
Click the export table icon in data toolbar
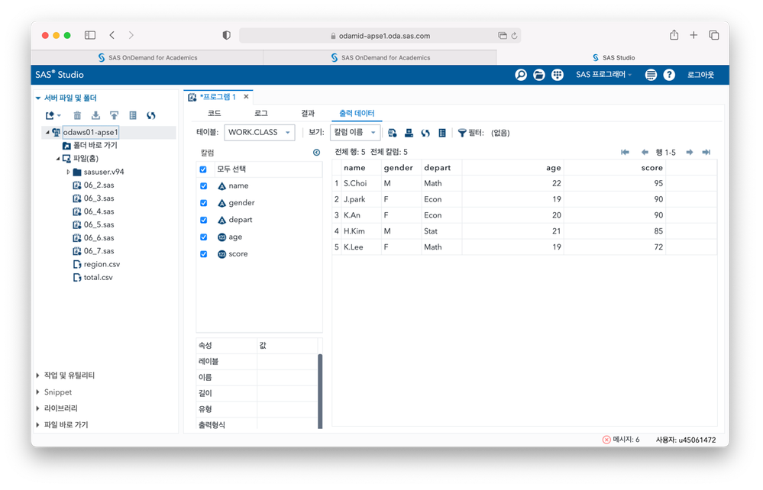click(x=393, y=133)
